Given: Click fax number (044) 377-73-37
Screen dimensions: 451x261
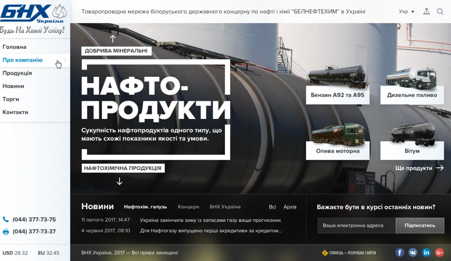Looking at the screenshot, I should pyautogui.click(x=34, y=231).
